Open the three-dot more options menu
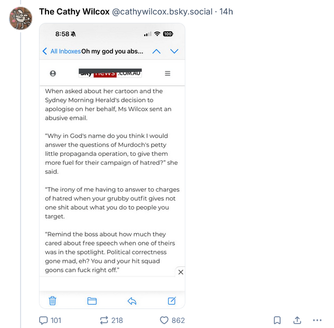The height and width of the screenshot is (328, 334). [317, 320]
